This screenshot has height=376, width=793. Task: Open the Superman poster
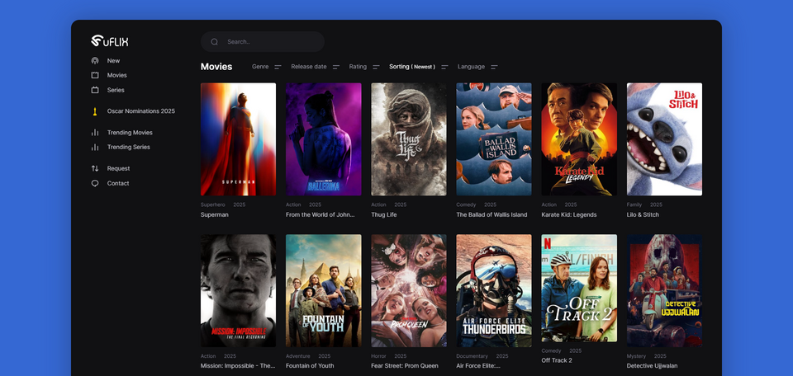[x=238, y=139]
